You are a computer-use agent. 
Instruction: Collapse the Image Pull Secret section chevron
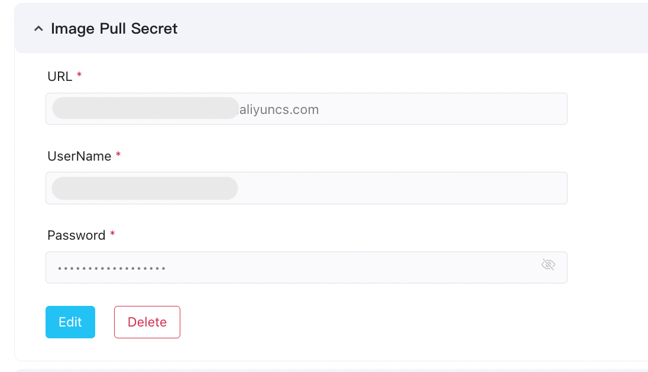(x=38, y=29)
